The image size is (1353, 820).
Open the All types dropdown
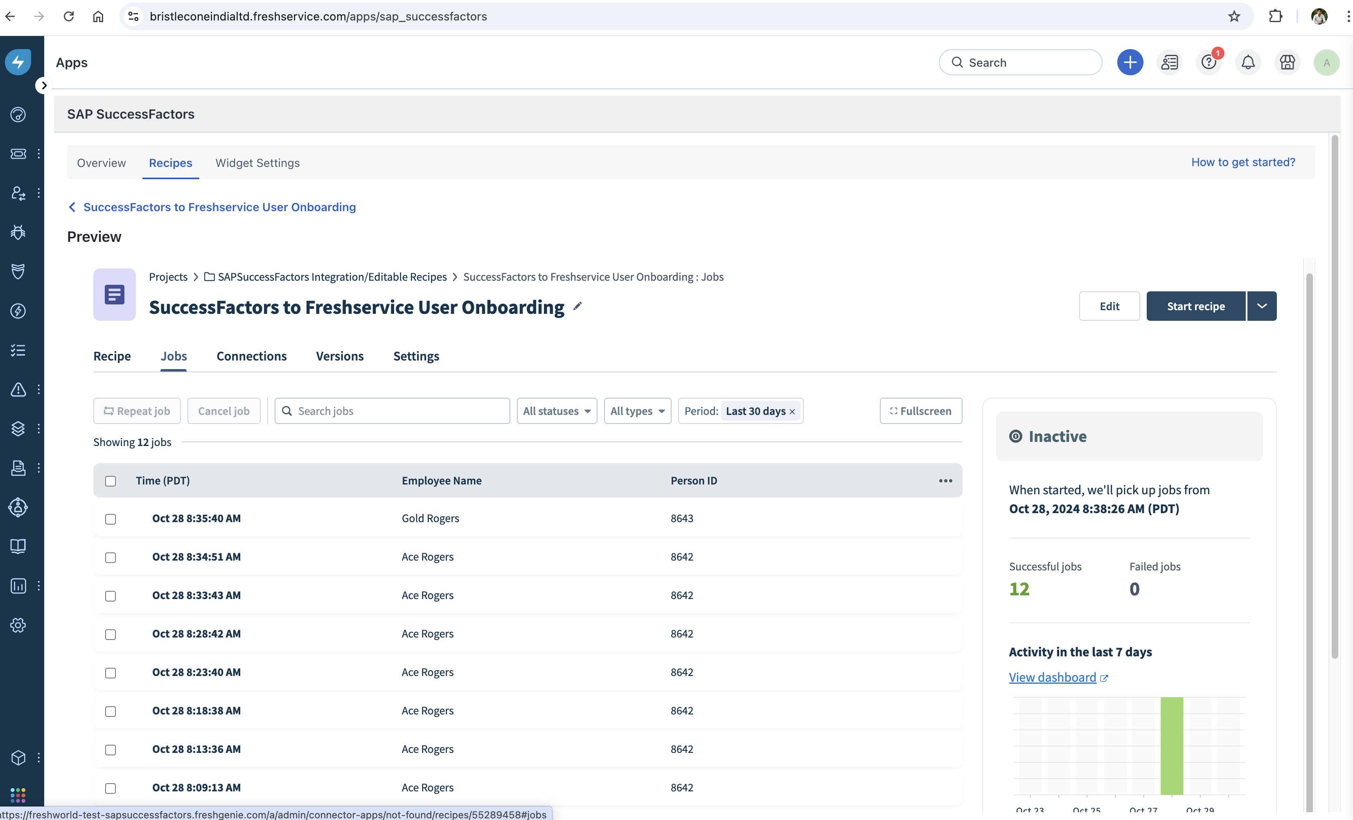637,411
